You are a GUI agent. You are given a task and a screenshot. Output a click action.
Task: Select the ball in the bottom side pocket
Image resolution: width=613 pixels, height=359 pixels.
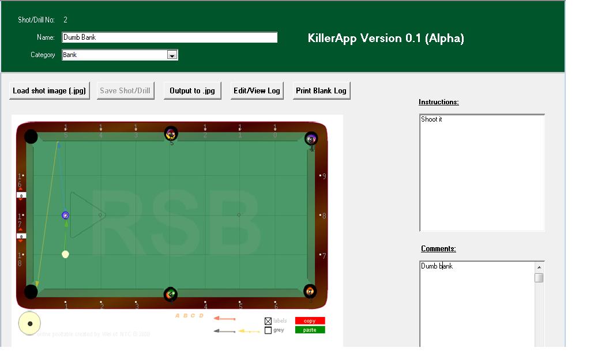170,294
